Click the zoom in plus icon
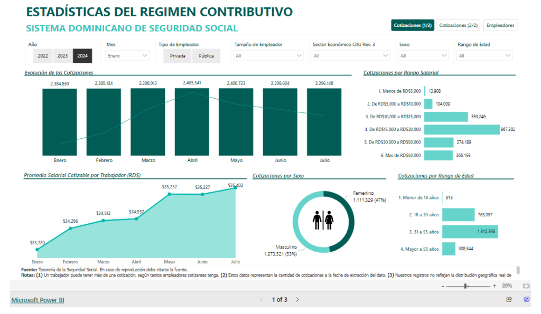 pyautogui.click(x=495, y=286)
